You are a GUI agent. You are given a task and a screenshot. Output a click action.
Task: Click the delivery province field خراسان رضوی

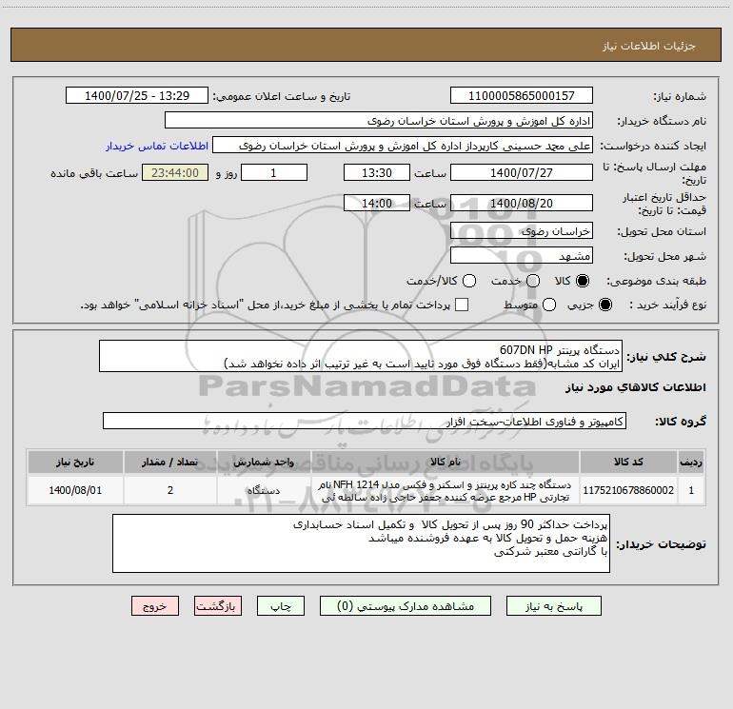(522, 231)
